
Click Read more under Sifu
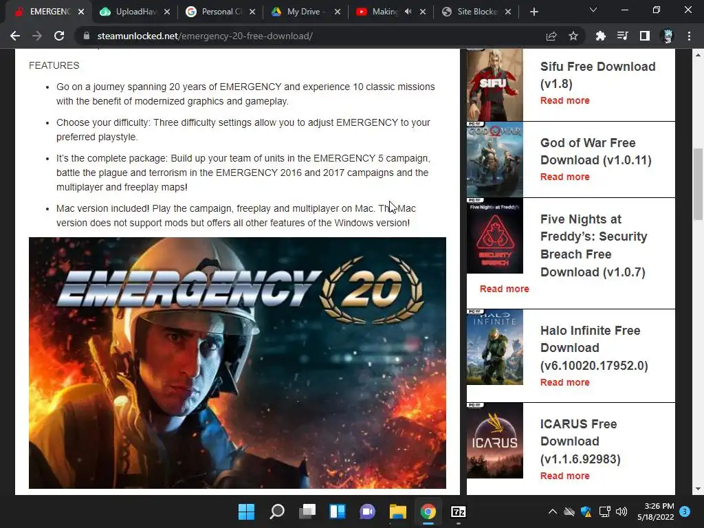coord(565,100)
